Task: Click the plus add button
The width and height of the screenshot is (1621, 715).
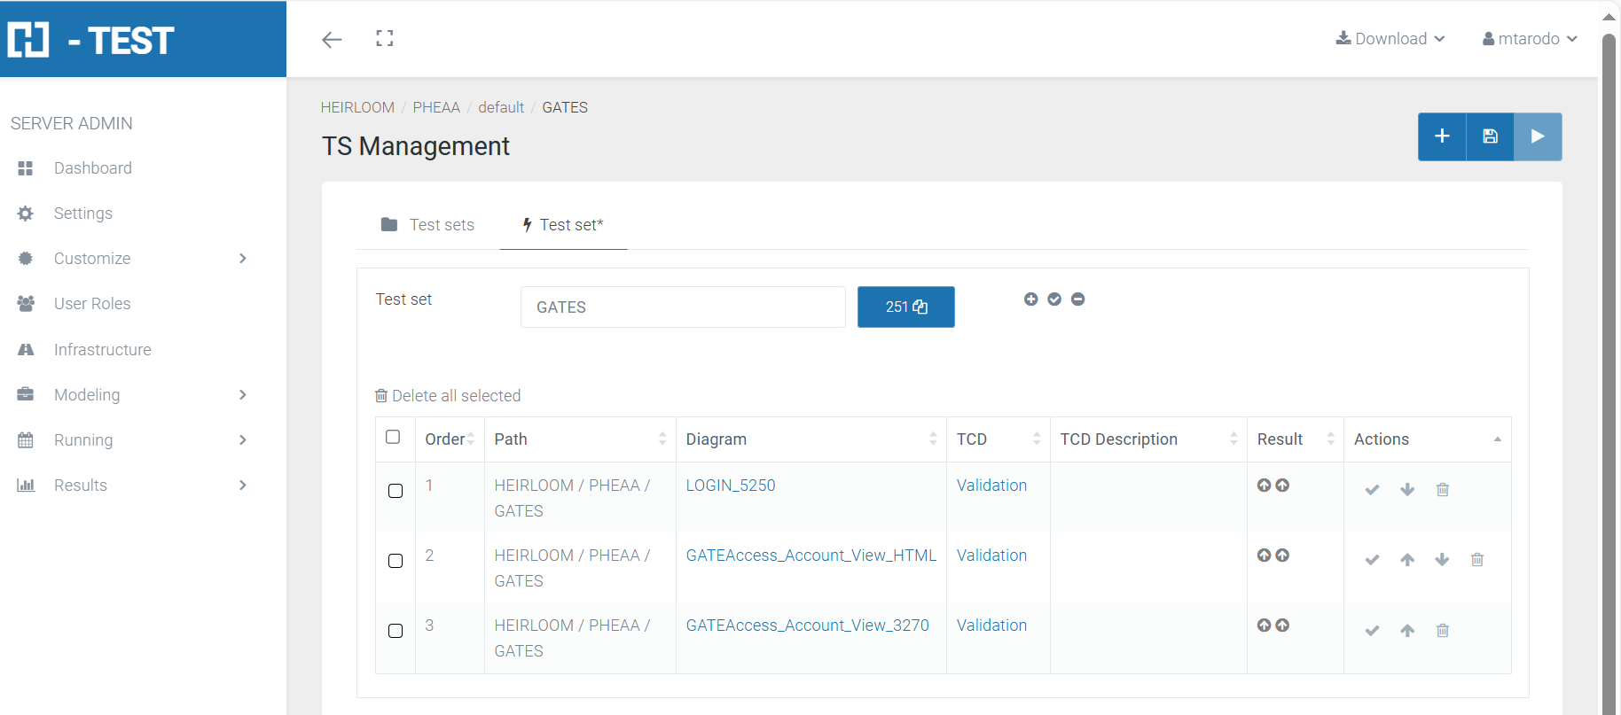Action: coord(1442,136)
